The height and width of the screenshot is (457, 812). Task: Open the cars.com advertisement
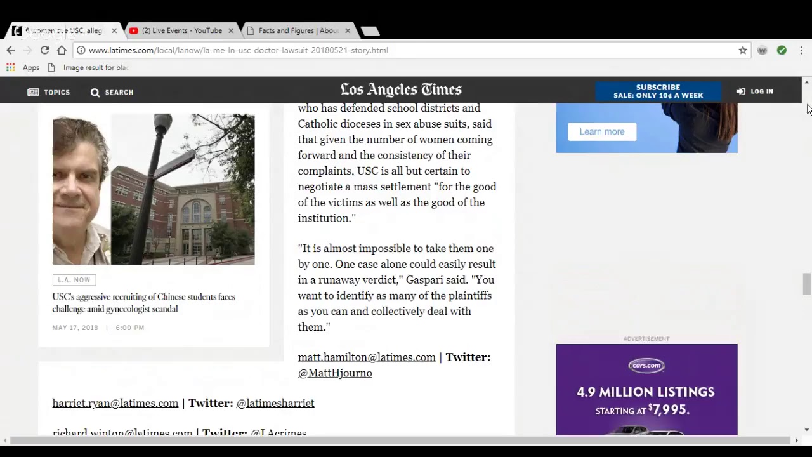click(646, 390)
